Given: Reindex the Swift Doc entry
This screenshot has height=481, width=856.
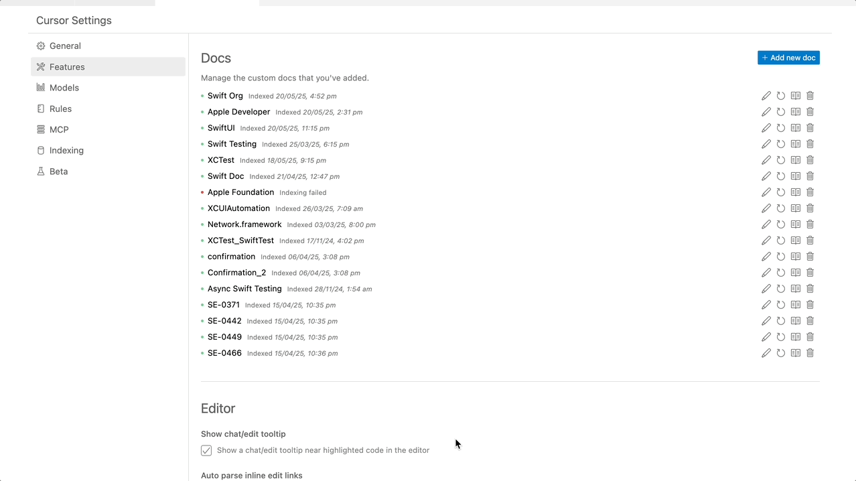Looking at the screenshot, I should [x=781, y=176].
